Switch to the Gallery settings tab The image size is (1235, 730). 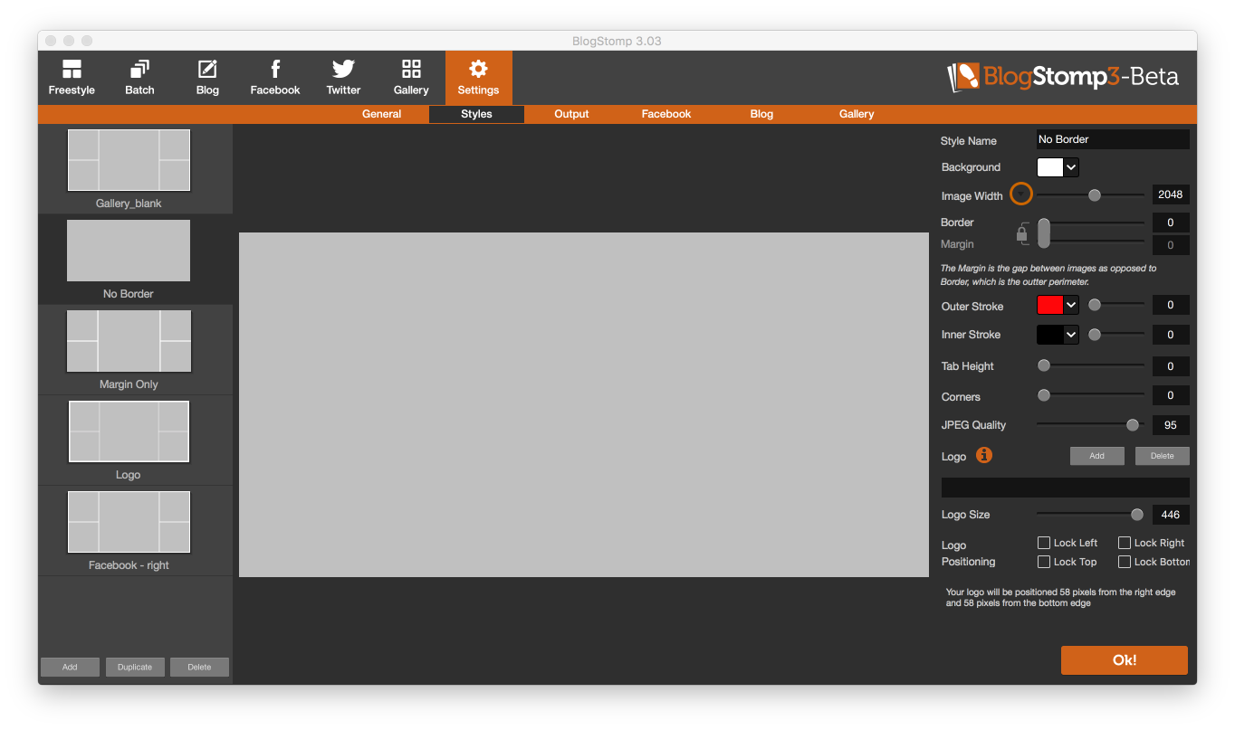pos(857,114)
